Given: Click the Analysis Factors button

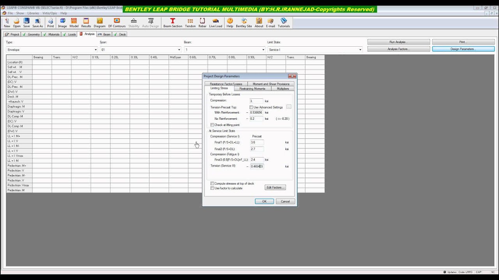Looking at the screenshot, I should pyautogui.click(x=398, y=49).
